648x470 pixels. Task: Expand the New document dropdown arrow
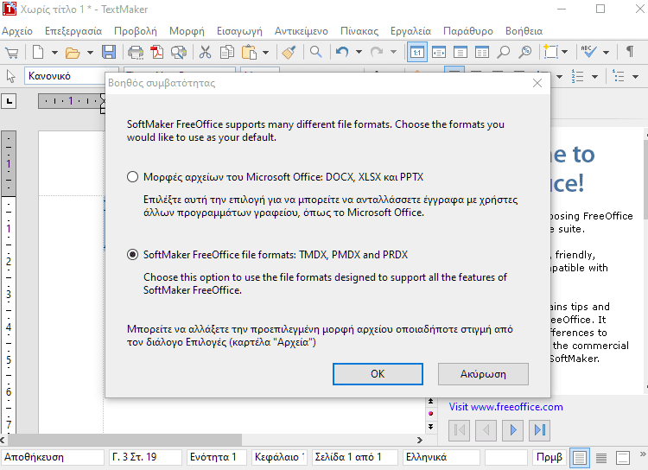pyautogui.click(x=54, y=53)
